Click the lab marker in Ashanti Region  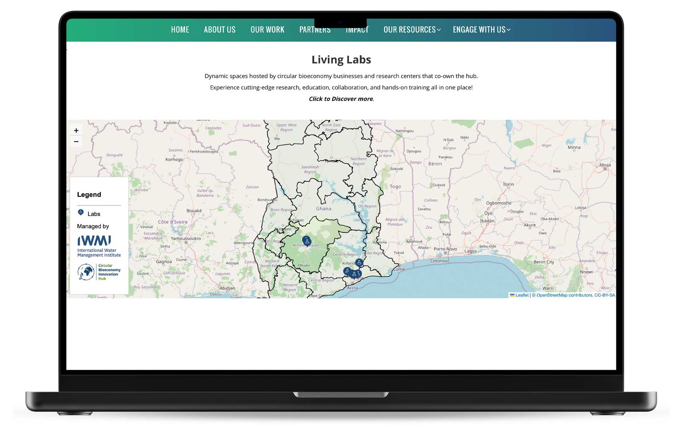306,241
